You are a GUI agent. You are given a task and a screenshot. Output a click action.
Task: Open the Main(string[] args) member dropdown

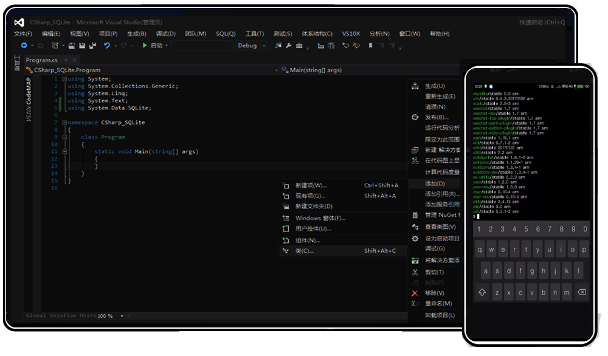370,70
